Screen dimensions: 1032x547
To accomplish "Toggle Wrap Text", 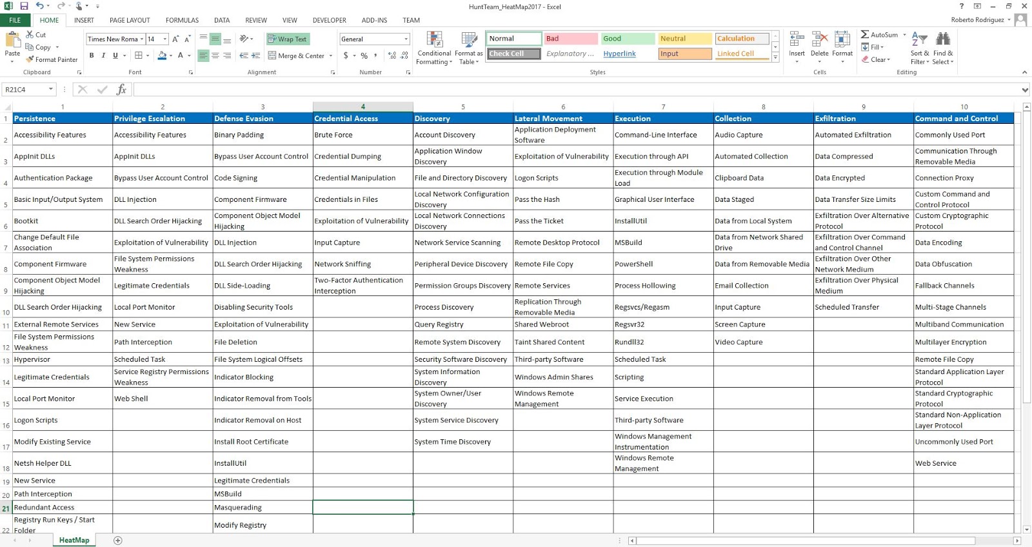I will point(288,39).
